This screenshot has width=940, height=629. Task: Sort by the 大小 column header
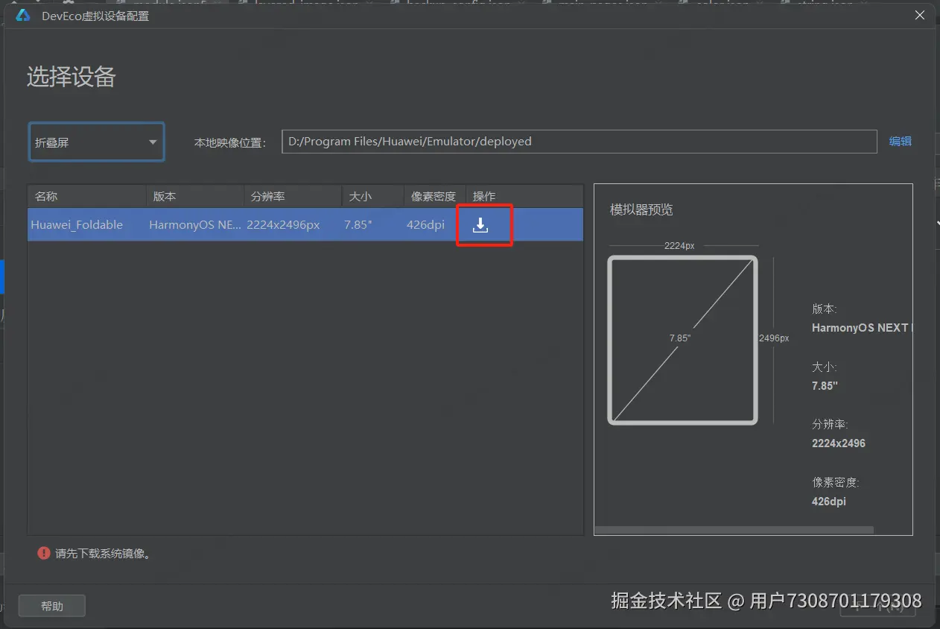click(x=373, y=196)
